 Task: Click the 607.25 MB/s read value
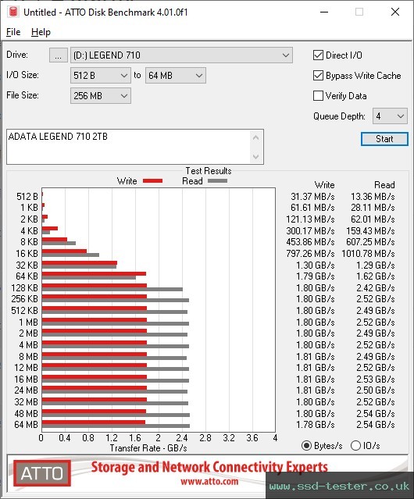pos(370,242)
